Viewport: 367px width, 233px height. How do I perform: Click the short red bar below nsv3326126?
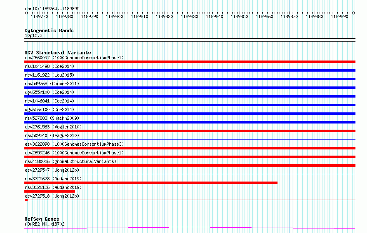pos(49,191)
